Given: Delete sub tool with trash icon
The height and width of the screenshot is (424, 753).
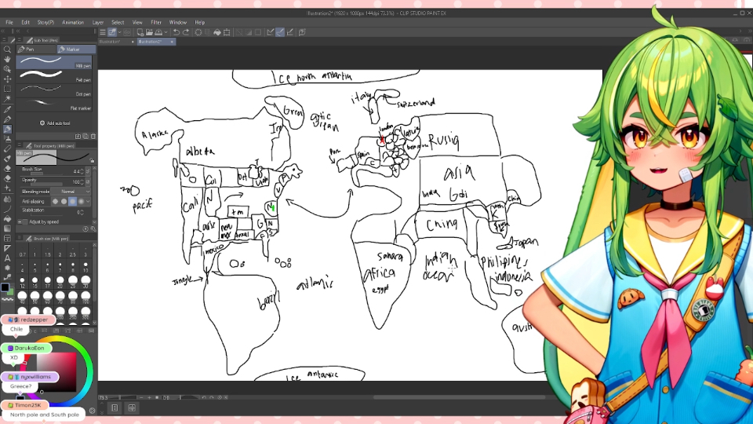Looking at the screenshot, I should (93, 137).
